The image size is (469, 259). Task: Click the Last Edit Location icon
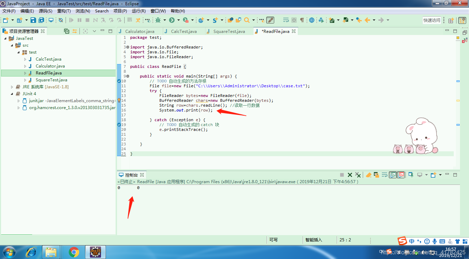[x=359, y=20]
